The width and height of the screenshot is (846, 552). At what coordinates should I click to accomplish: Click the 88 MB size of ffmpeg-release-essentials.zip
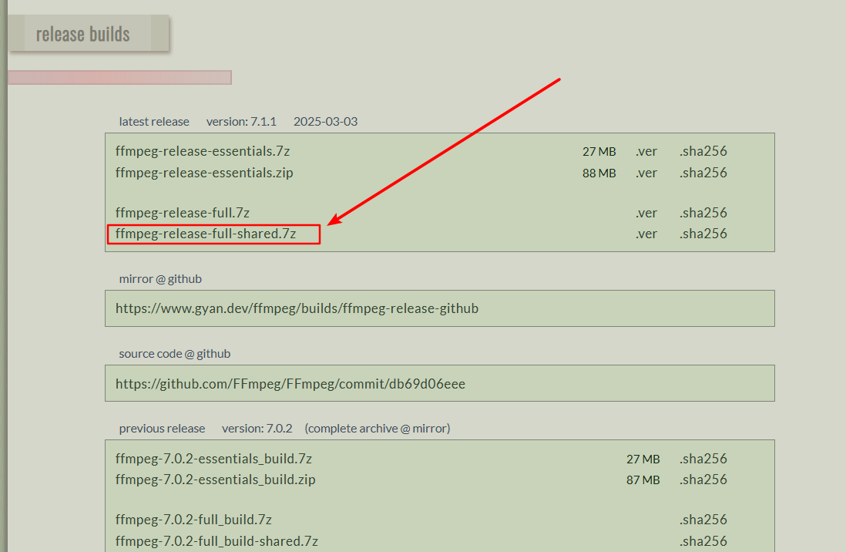pos(599,173)
